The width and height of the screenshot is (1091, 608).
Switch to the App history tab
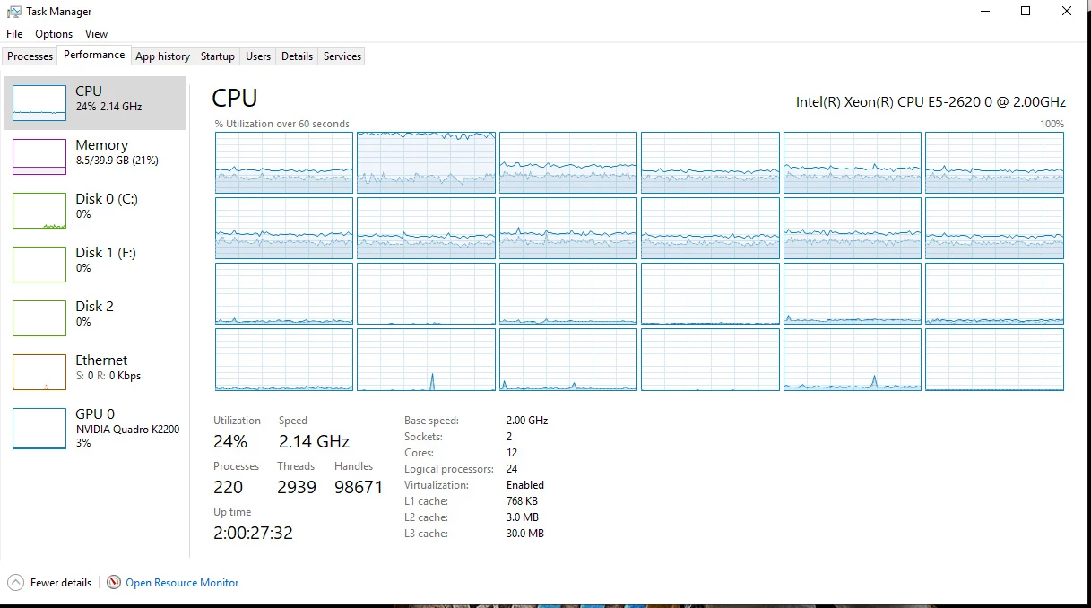pyautogui.click(x=162, y=56)
